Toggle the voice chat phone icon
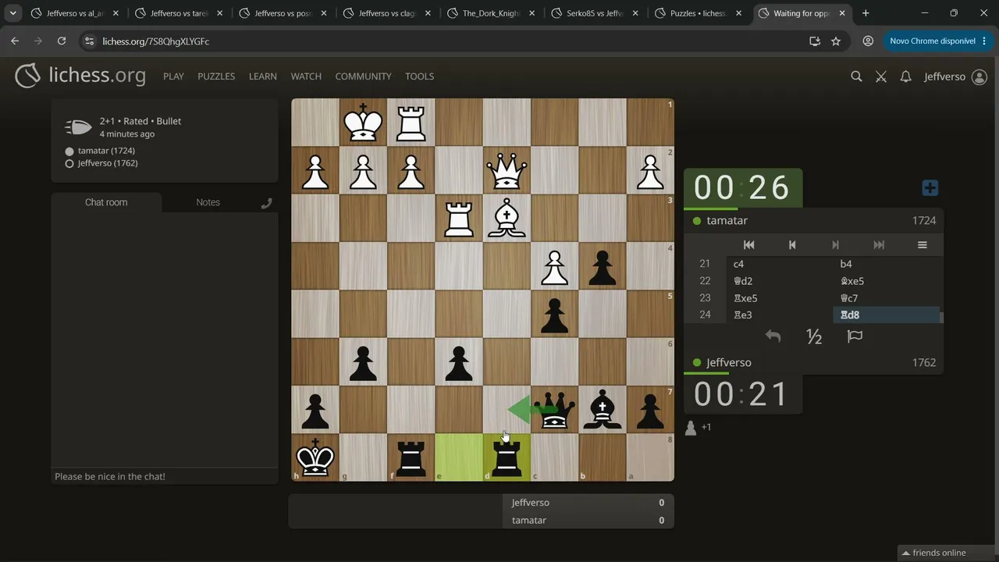The width and height of the screenshot is (999, 562). pyautogui.click(x=266, y=203)
